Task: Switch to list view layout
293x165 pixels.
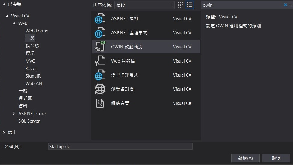Action: coord(190,5)
